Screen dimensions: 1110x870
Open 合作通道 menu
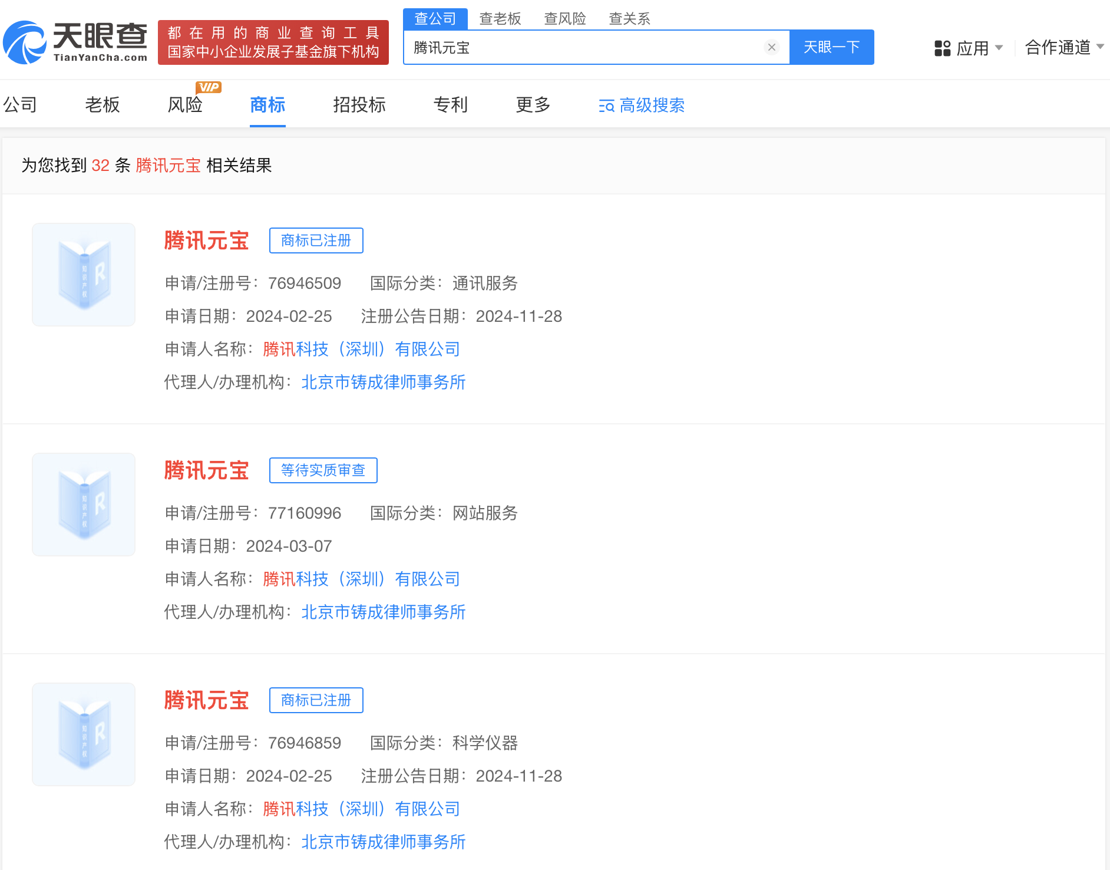[x=1058, y=47]
